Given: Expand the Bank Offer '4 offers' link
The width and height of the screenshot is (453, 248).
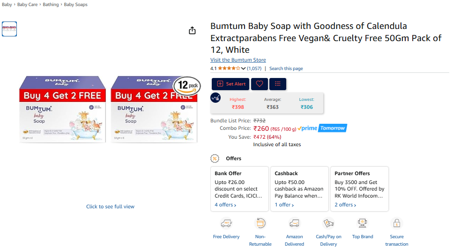Looking at the screenshot, I should pos(225,205).
